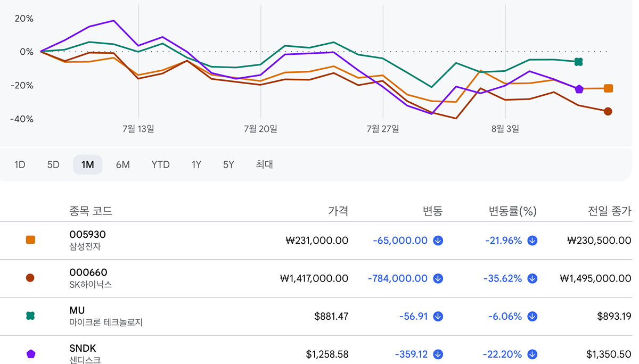Switch chart to 1Y range

click(x=196, y=164)
